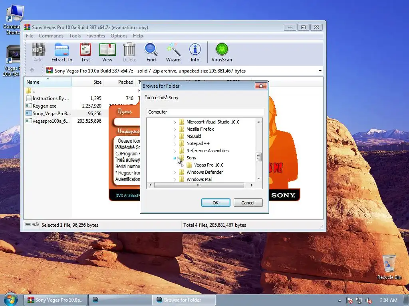Click the folder tree scroll down arrow
Image resolution: width=409 pixels, height=306 pixels.
[259, 178]
